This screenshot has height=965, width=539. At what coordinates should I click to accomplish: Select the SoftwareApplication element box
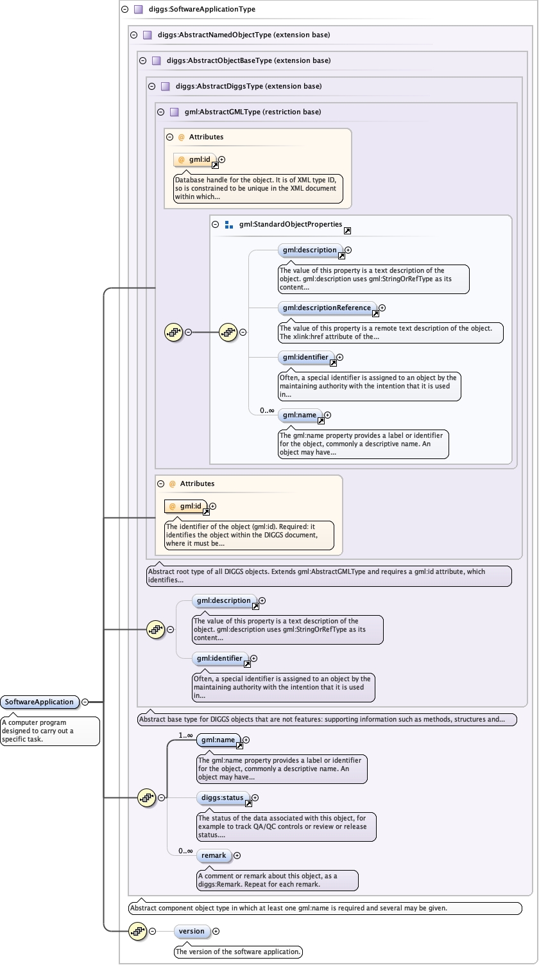pos(40,702)
